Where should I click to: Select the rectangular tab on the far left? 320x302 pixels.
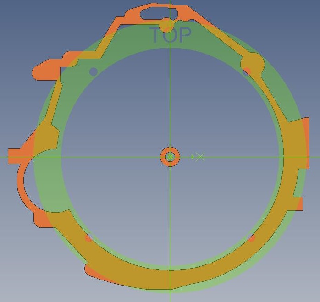tap(16, 156)
